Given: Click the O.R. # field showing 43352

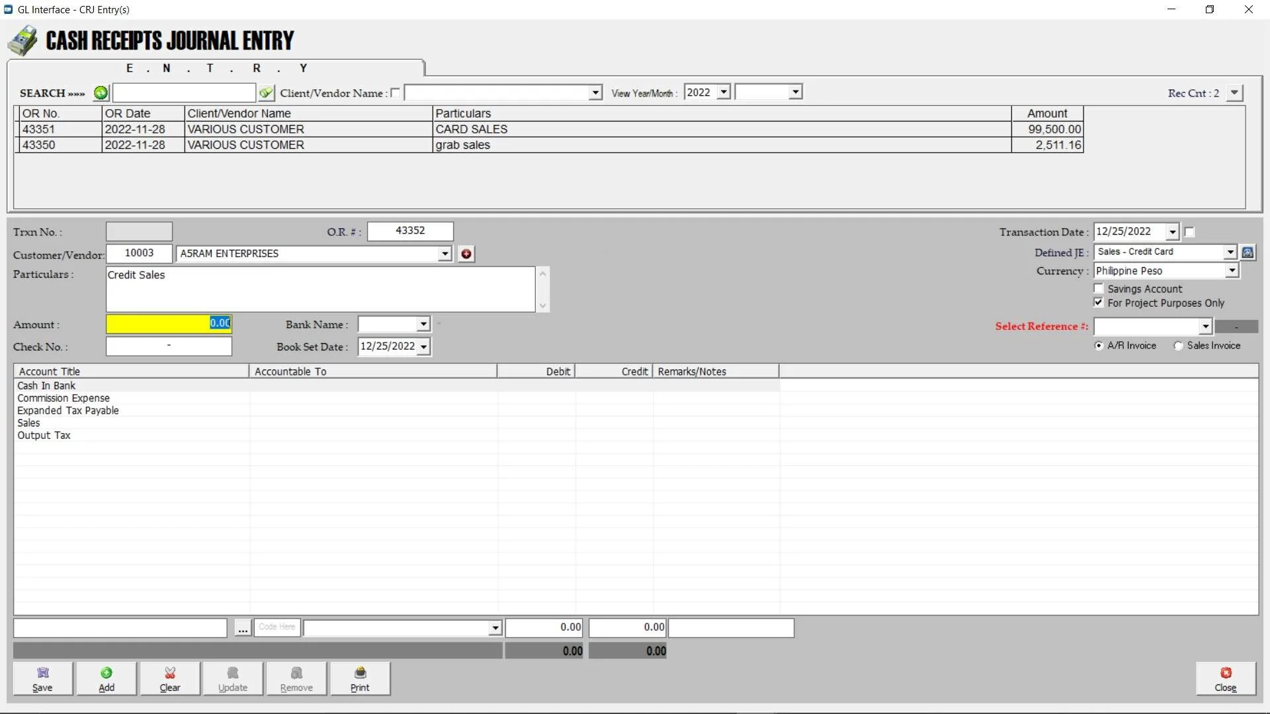Looking at the screenshot, I should click(410, 231).
